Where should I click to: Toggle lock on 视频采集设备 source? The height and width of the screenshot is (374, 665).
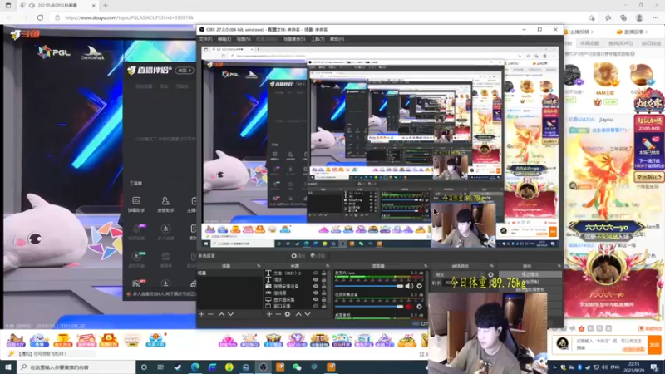tap(324, 286)
